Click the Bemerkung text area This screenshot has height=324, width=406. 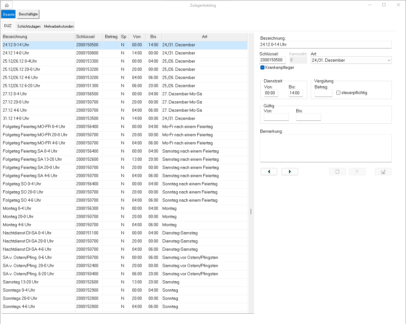coord(326,148)
